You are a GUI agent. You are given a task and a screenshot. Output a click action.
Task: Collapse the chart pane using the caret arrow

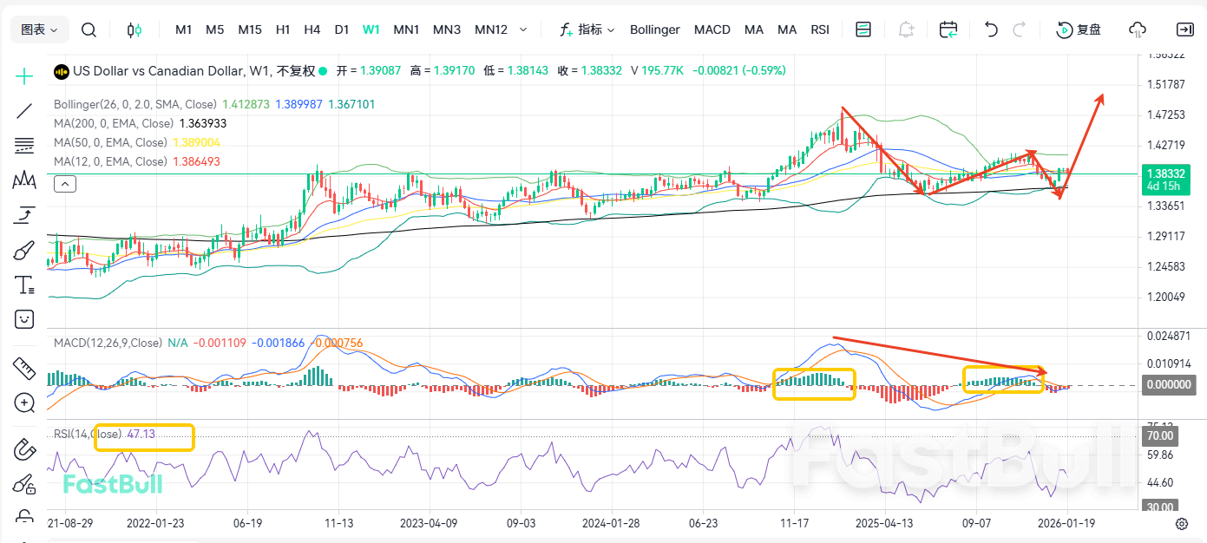click(x=65, y=183)
